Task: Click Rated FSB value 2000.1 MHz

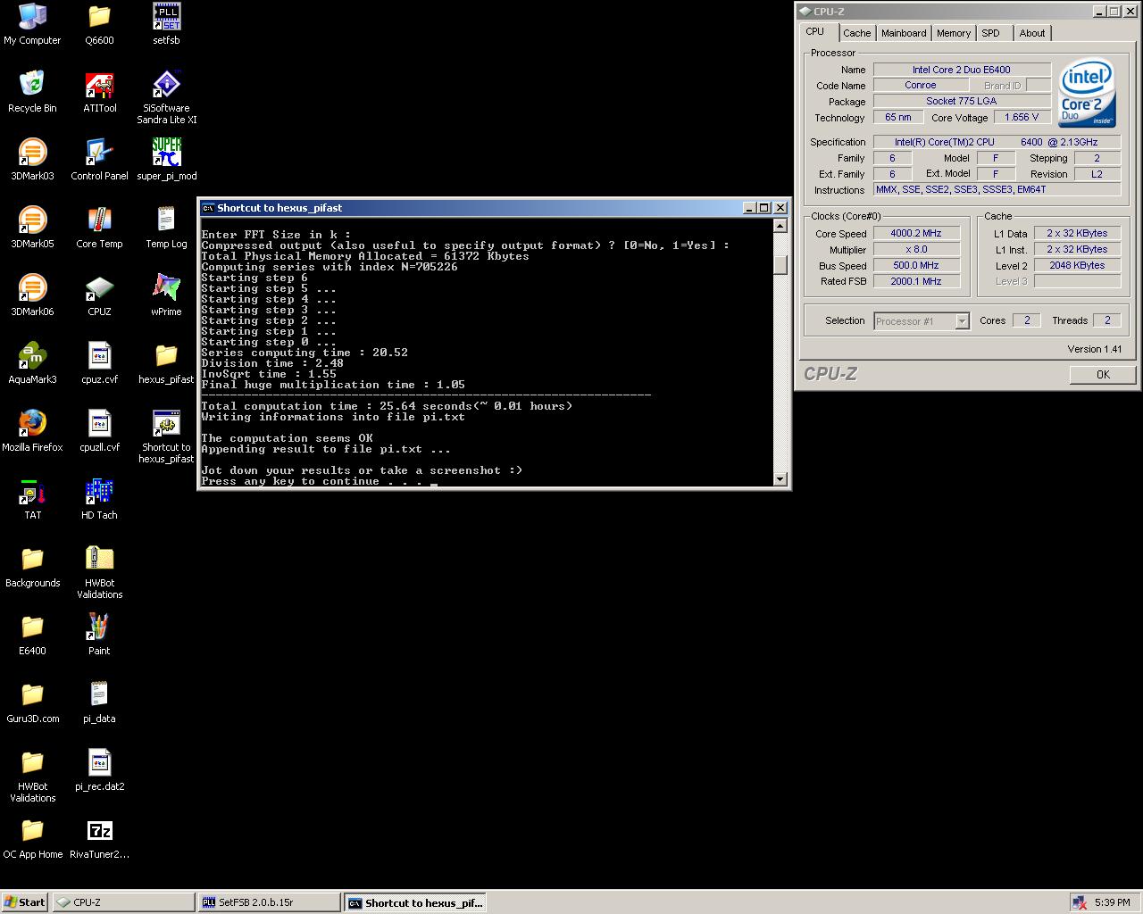Action: point(916,281)
